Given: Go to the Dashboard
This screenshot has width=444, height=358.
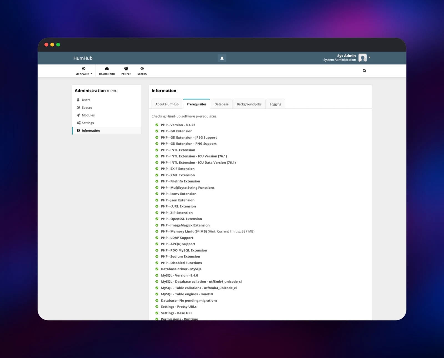Looking at the screenshot, I should 107,71.
